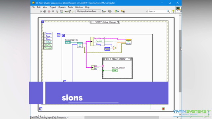Viewport: 212px width, 119px height.
Task: Click the Pause button
Action: click(x=53, y=12)
